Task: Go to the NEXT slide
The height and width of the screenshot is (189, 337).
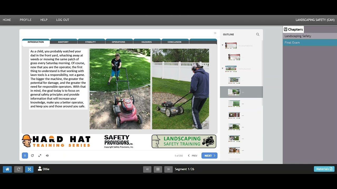Action: coord(209,156)
